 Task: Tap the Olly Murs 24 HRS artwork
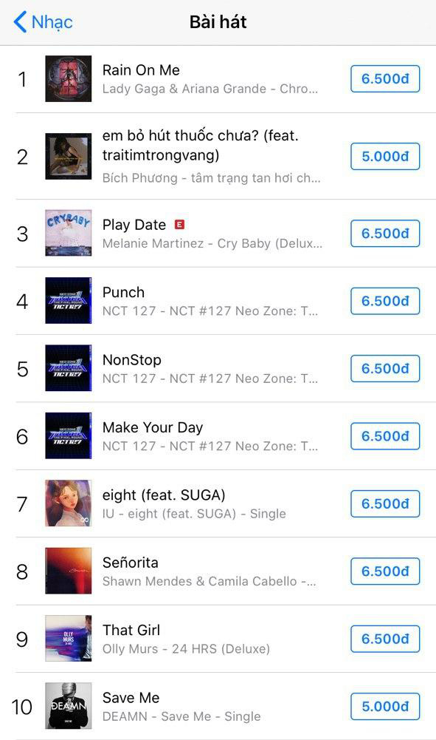(x=69, y=638)
